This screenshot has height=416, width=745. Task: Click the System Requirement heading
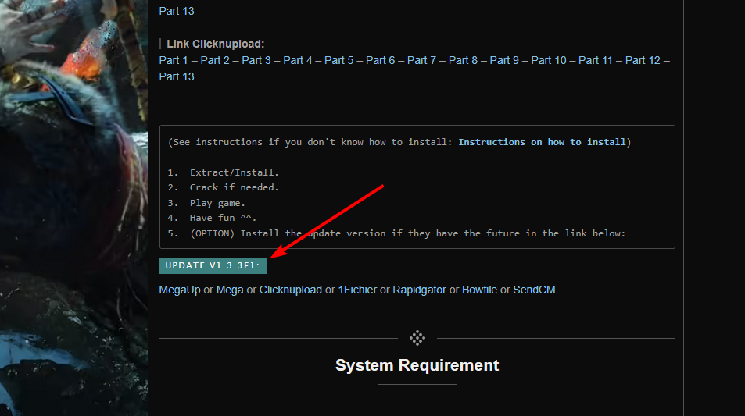click(x=417, y=365)
